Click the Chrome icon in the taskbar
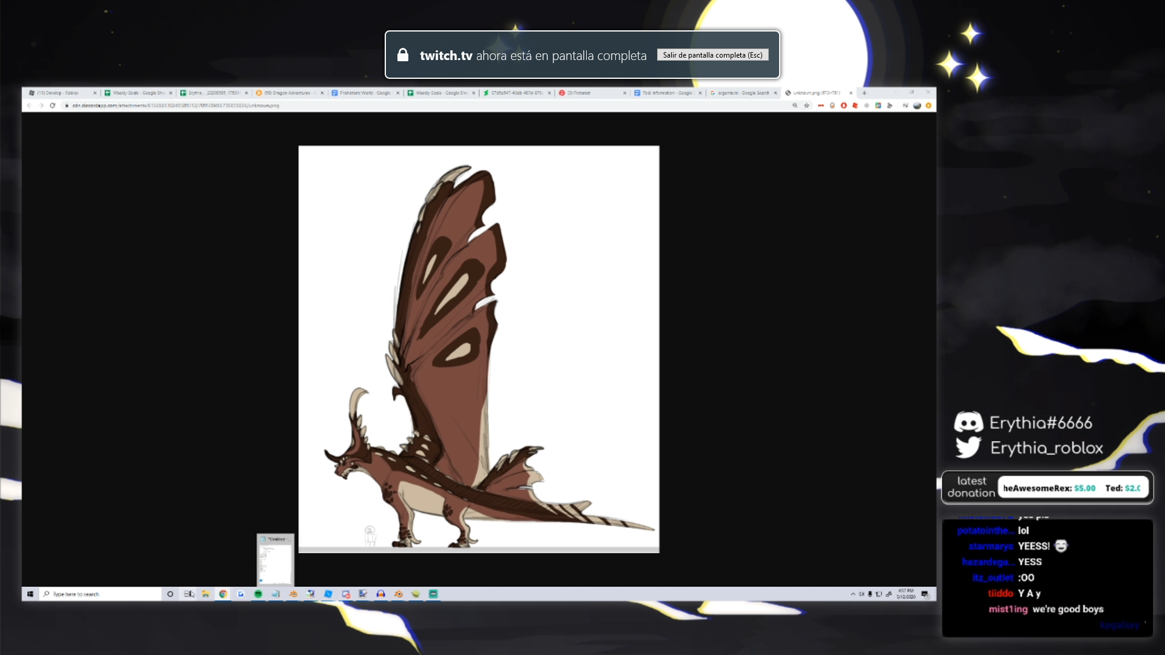 pos(223,594)
